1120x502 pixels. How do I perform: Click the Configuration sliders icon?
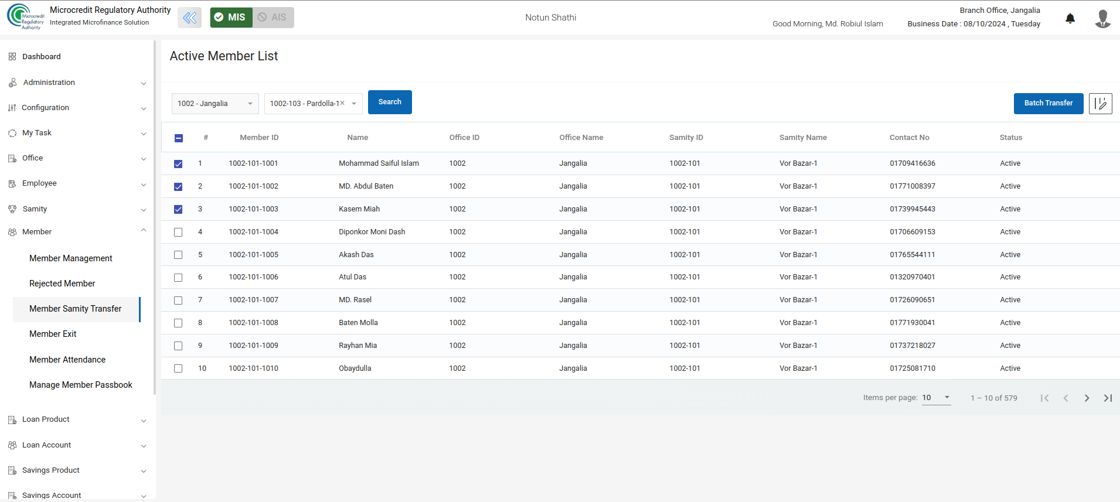click(12, 108)
